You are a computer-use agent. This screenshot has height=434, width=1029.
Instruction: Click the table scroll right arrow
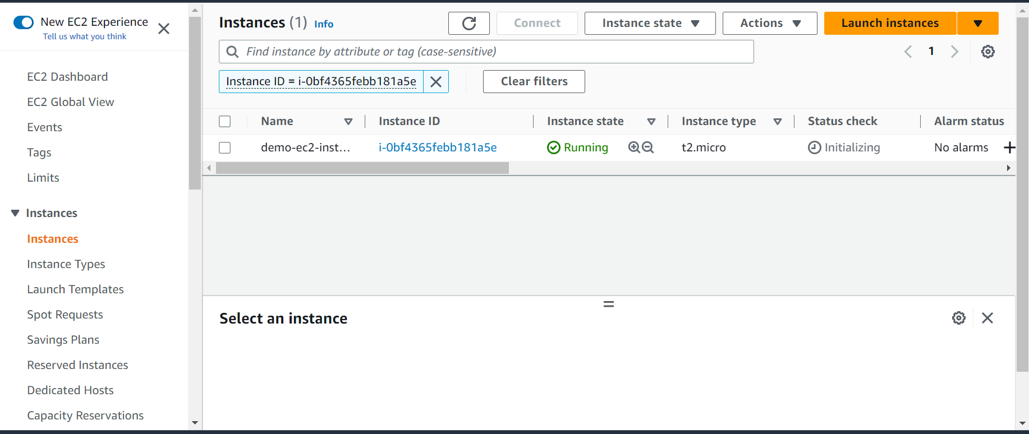[x=1009, y=168]
